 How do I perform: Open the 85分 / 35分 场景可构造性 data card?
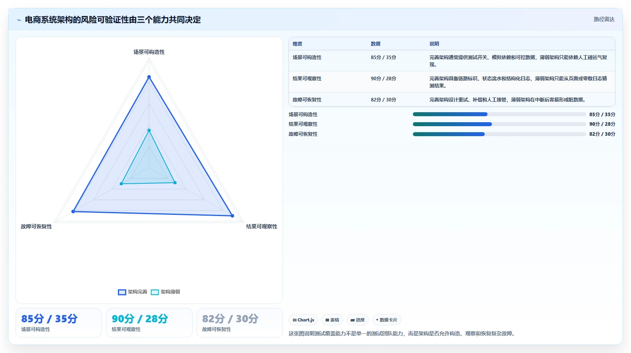[59, 323]
